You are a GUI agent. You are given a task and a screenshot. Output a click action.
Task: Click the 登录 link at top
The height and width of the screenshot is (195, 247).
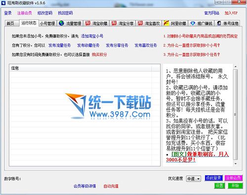click(x=8, y=13)
